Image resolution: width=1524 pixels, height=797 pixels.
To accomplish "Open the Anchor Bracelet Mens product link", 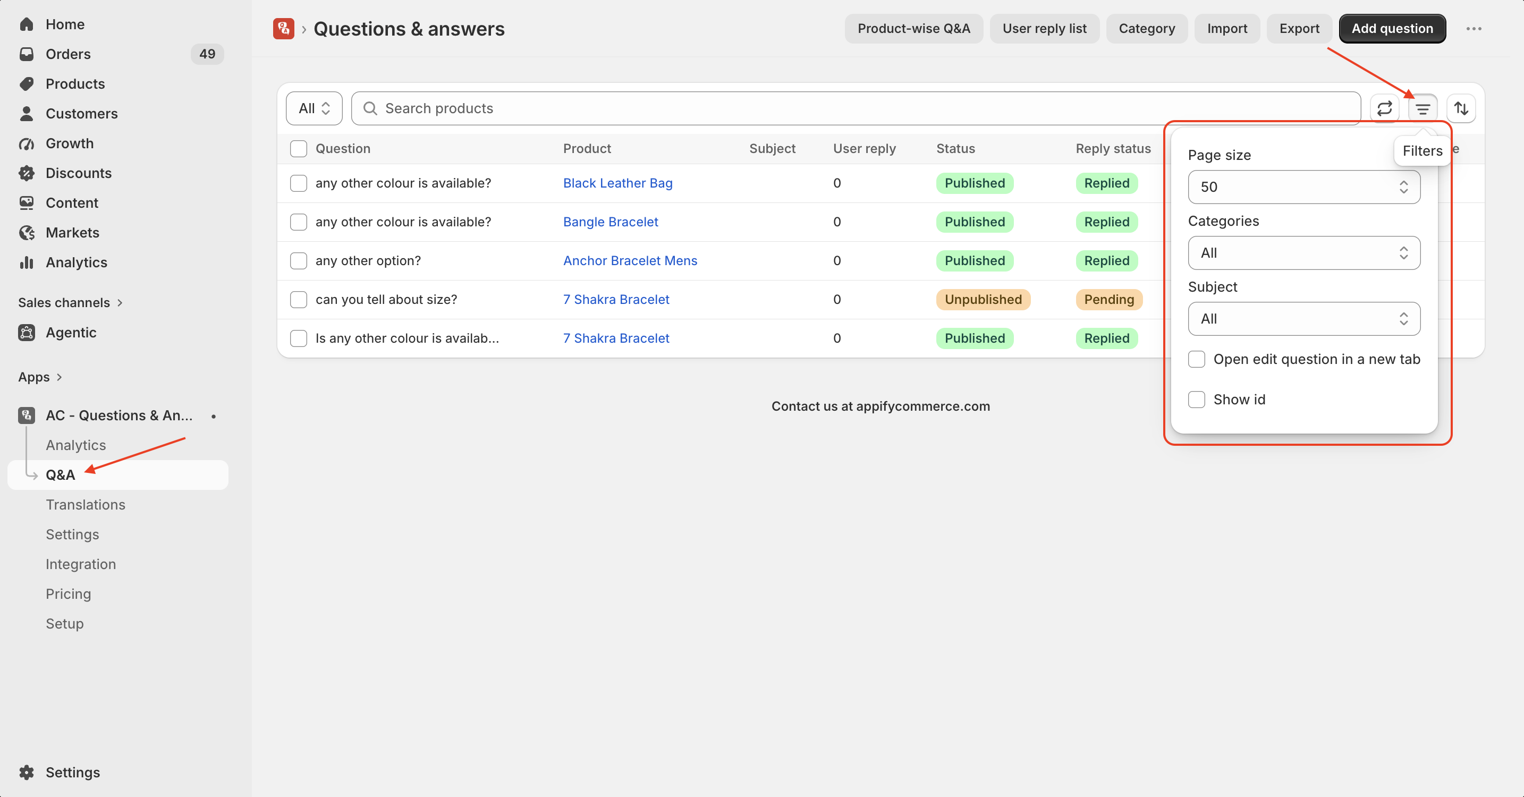I will [630, 261].
